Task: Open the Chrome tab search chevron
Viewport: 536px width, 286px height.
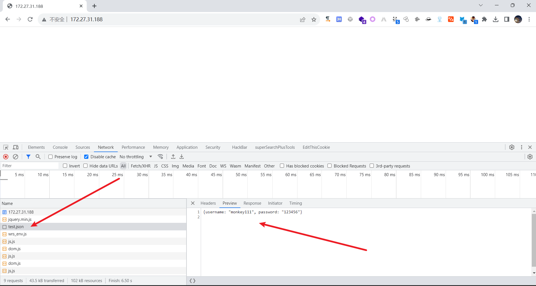Action: click(x=481, y=5)
